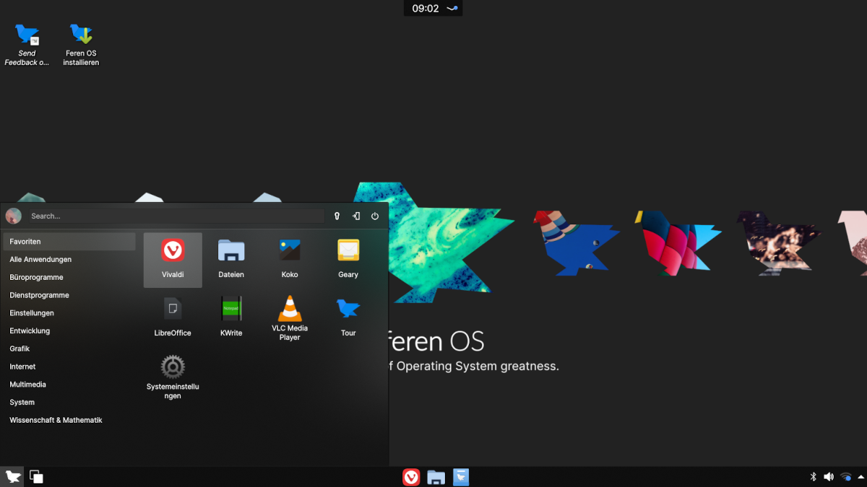The width and height of the screenshot is (867, 487).
Task: Launch the KWrite text editor
Action: point(231,318)
